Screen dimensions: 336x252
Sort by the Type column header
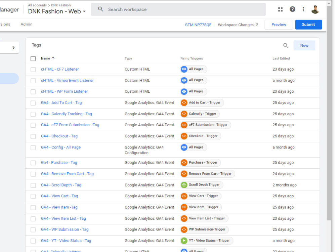pyautogui.click(x=128, y=58)
